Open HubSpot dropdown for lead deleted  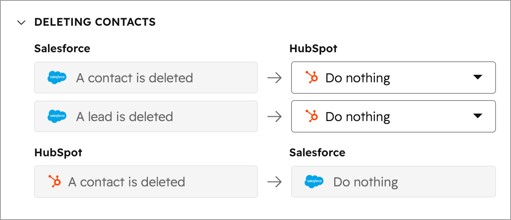click(x=394, y=116)
